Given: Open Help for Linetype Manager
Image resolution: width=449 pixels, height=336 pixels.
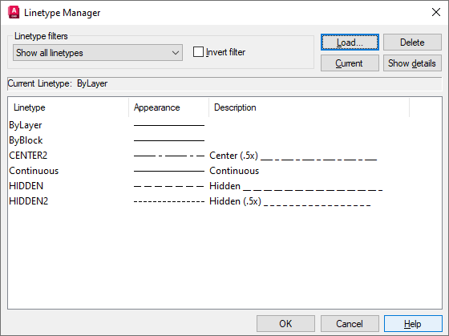Looking at the screenshot, I should point(413,324).
